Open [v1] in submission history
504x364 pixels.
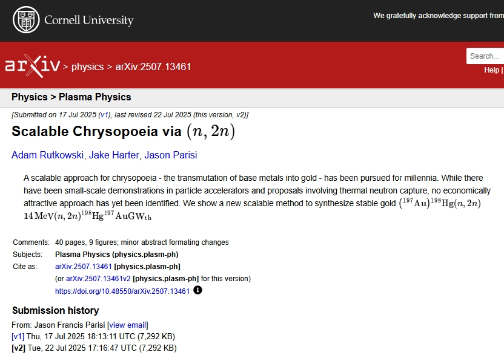pos(18,336)
